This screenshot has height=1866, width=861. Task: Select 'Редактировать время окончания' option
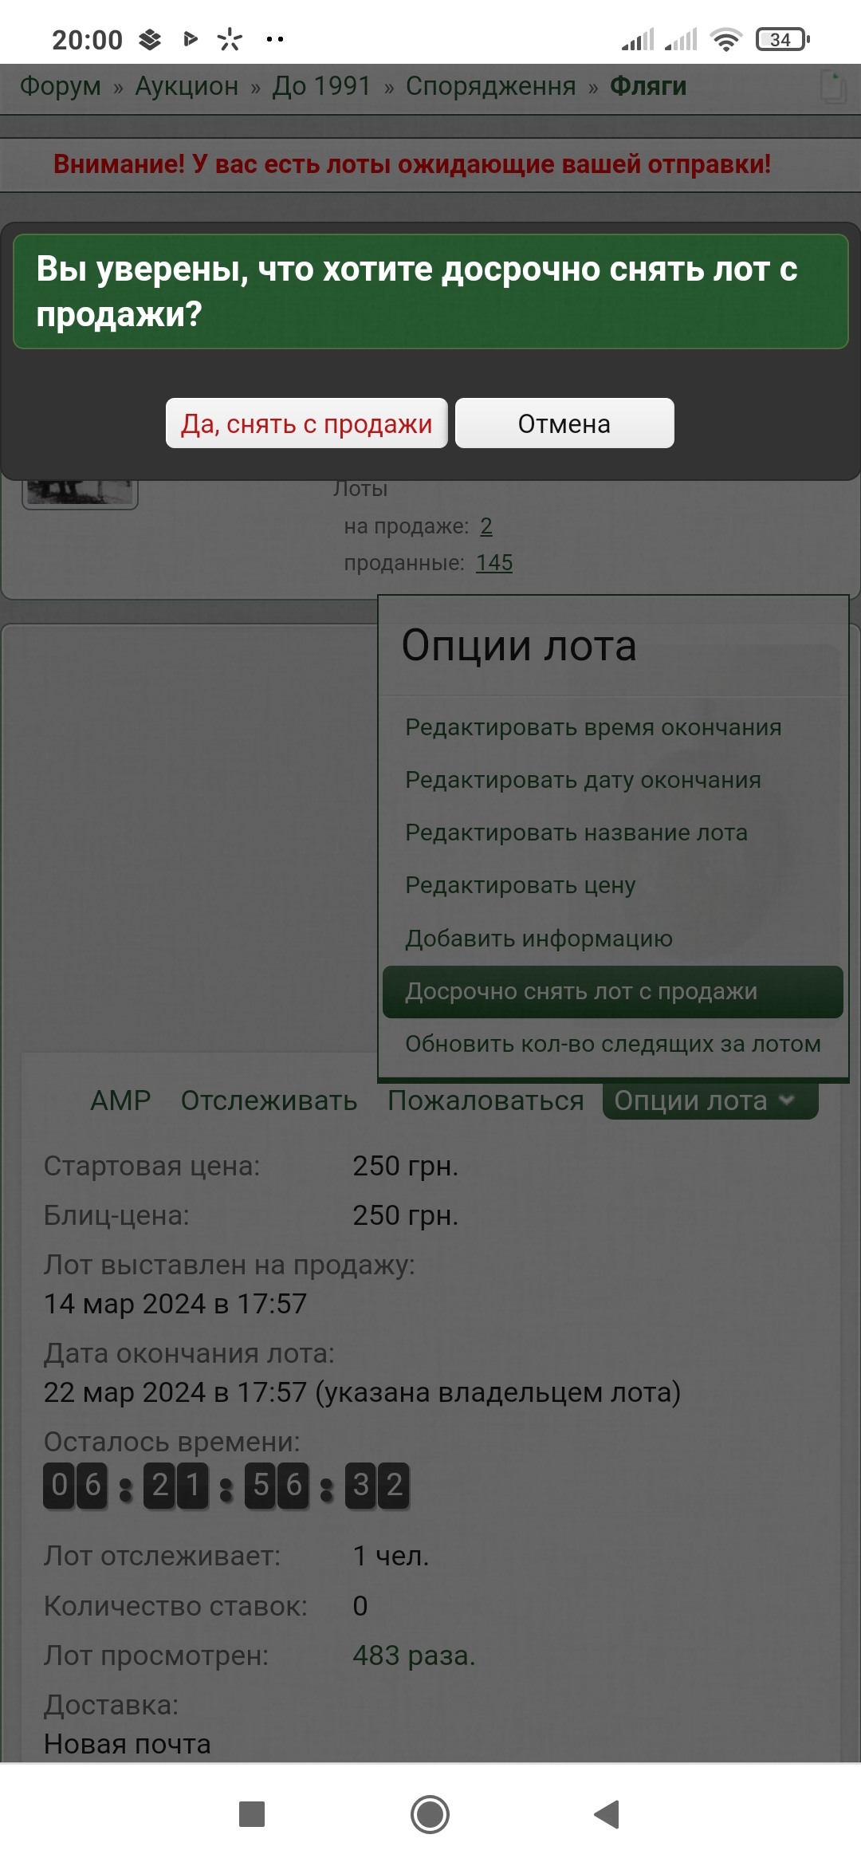click(612, 727)
